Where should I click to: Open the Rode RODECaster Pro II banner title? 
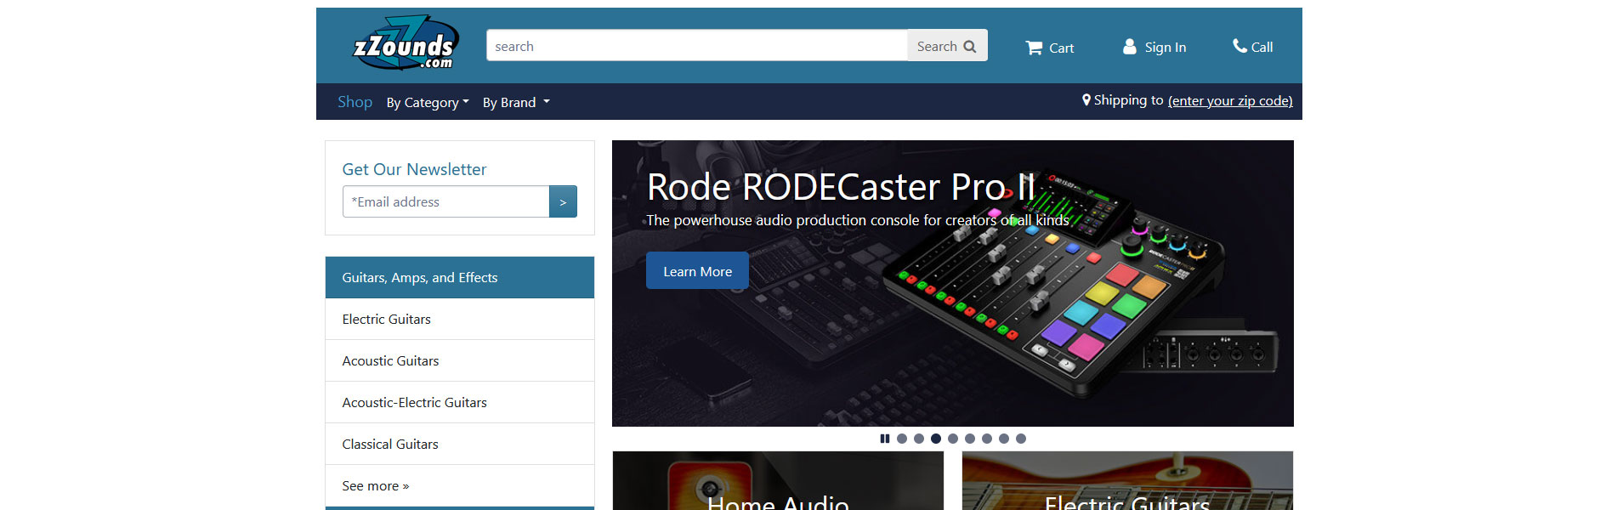click(841, 187)
